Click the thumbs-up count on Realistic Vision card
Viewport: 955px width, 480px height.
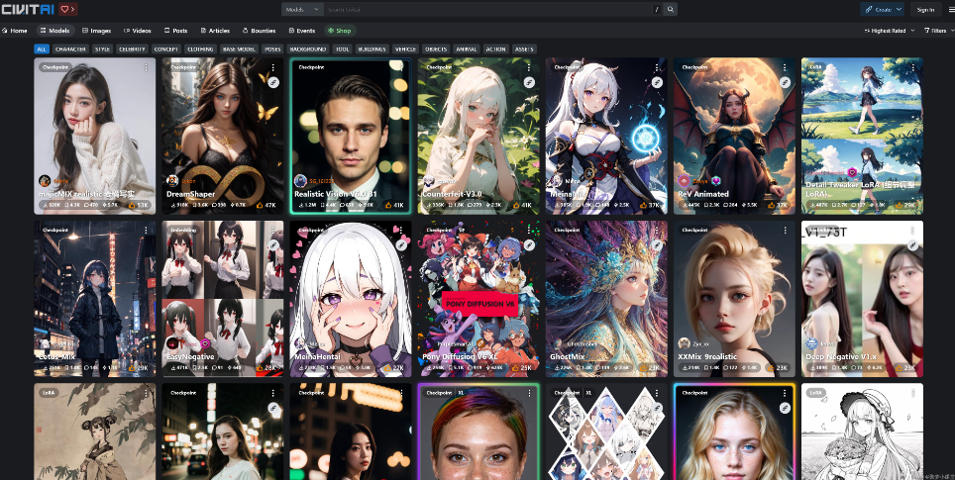(x=395, y=206)
